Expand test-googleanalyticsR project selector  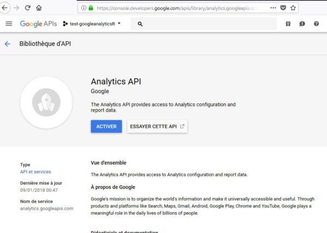(x=92, y=24)
